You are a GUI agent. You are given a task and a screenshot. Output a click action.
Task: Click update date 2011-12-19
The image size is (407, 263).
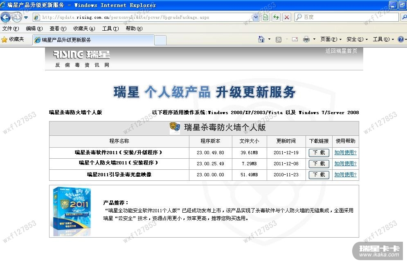[286, 153]
